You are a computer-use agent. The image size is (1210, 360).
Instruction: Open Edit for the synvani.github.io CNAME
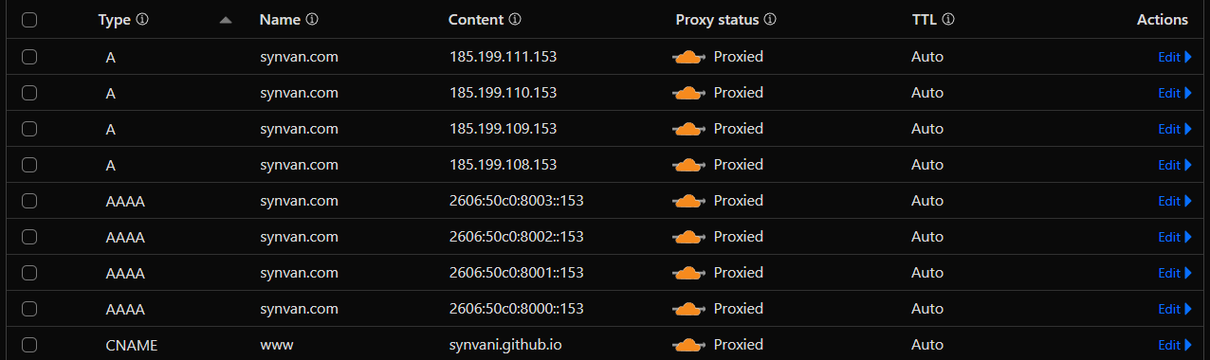point(1174,345)
